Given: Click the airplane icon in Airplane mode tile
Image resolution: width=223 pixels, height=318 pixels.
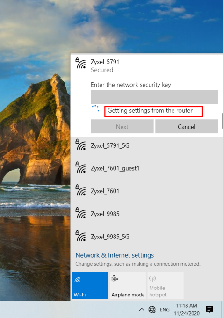Looking at the screenshot, I should tap(115, 279).
